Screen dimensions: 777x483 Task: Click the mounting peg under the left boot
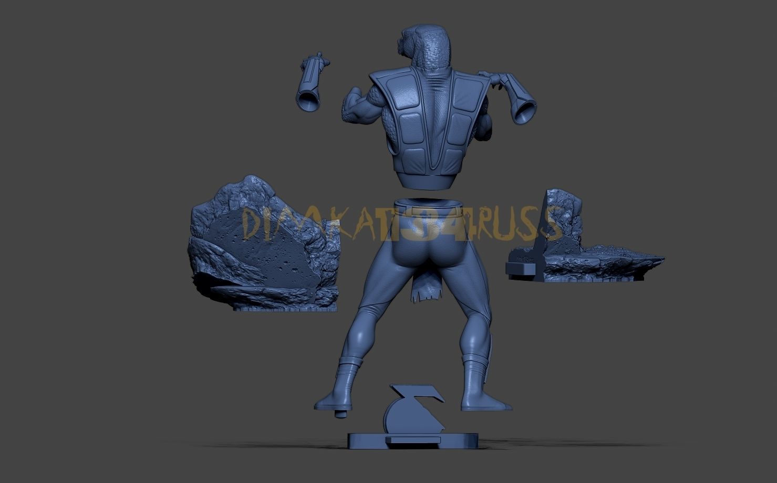[x=342, y=414]
